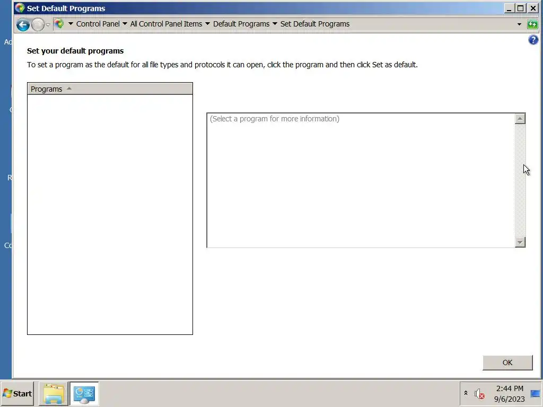This screenshot has height=407, width=543.
Task: Click Set Default Programs breadcrumb
Action: point(315,24)
